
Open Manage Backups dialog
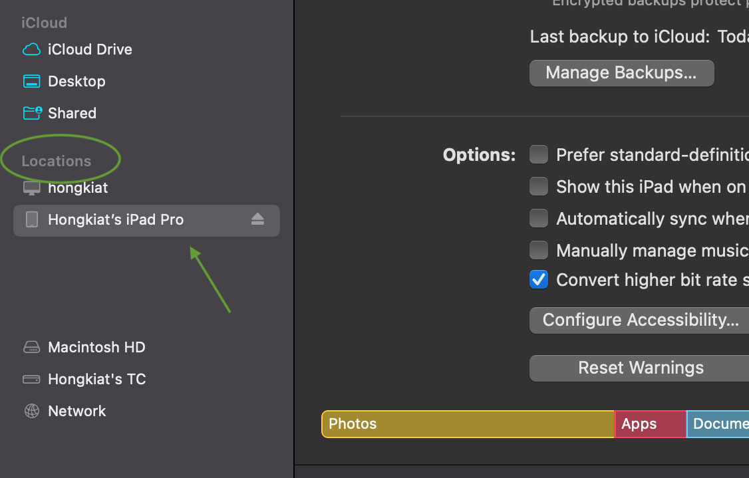tap(621, 73)
